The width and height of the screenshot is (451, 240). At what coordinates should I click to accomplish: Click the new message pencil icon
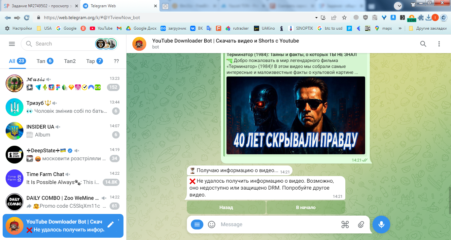coord(111,225)
